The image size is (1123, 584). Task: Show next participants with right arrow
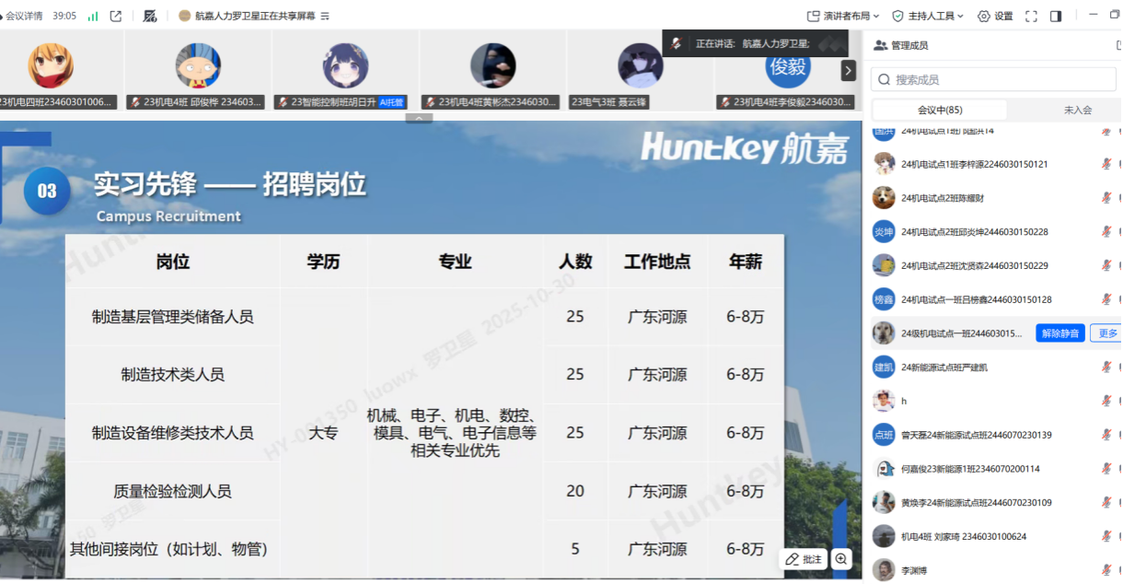(x=848, y=71)
